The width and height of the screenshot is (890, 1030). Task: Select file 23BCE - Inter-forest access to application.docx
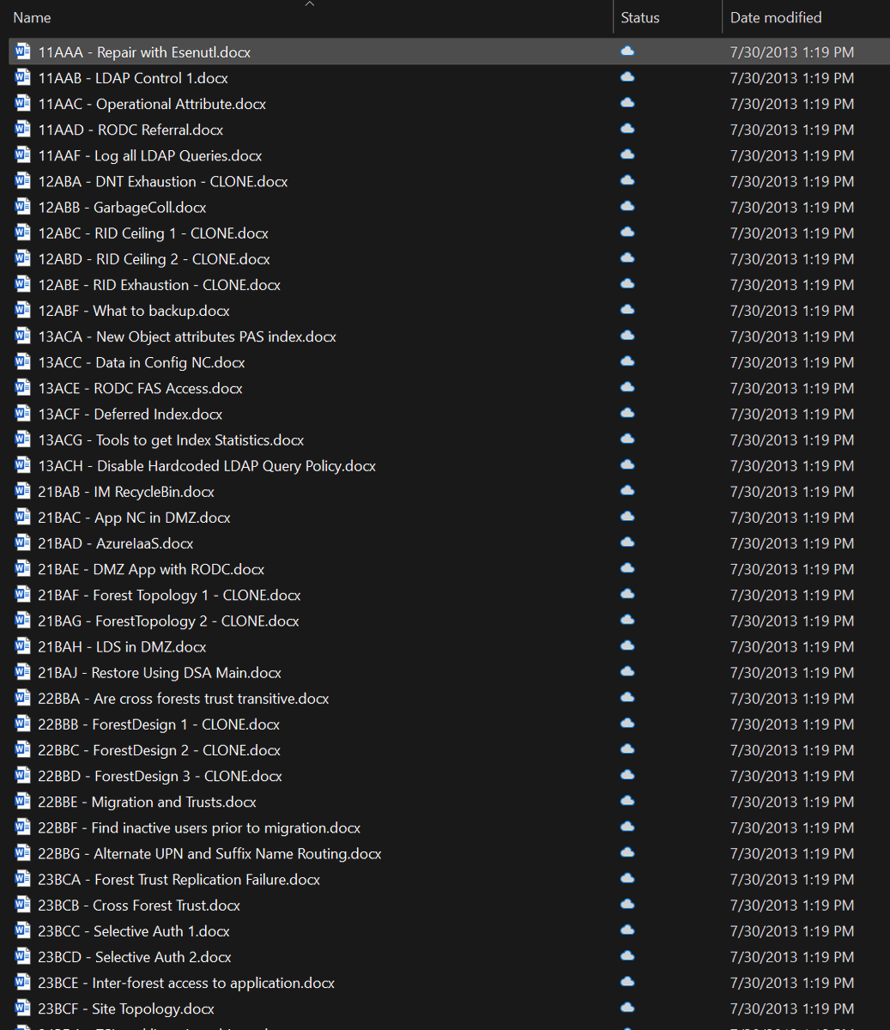tap(186, 983)
